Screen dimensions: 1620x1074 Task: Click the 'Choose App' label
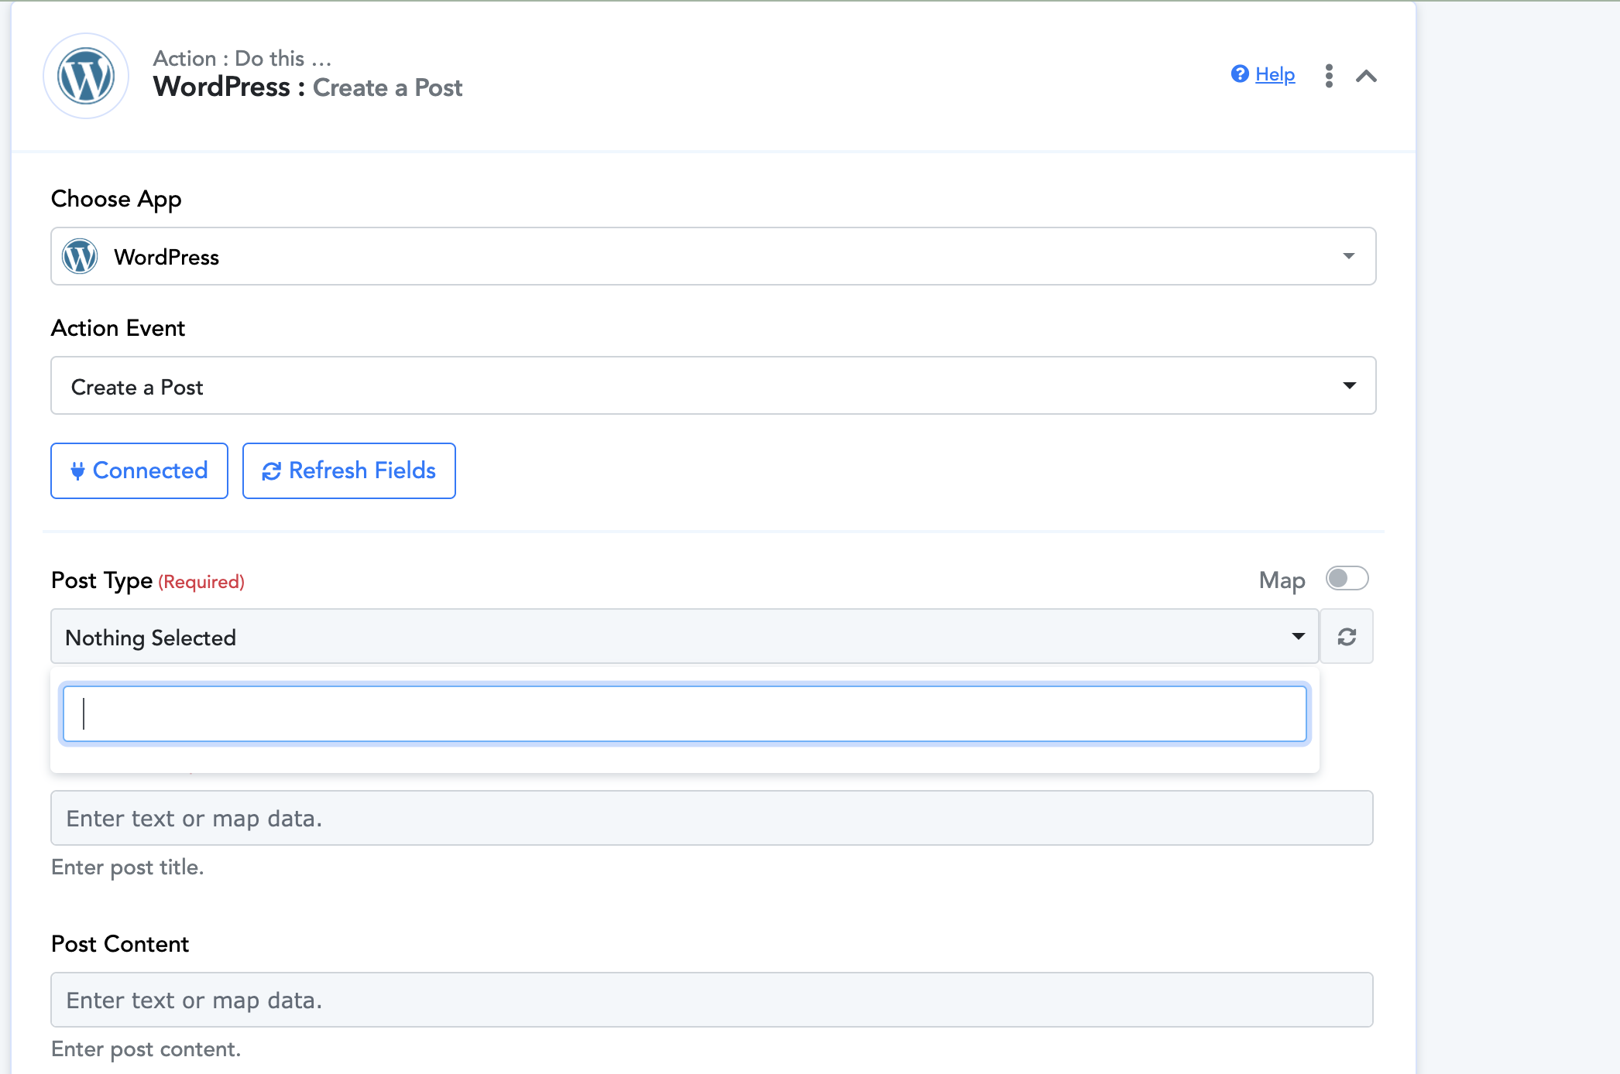116,200
